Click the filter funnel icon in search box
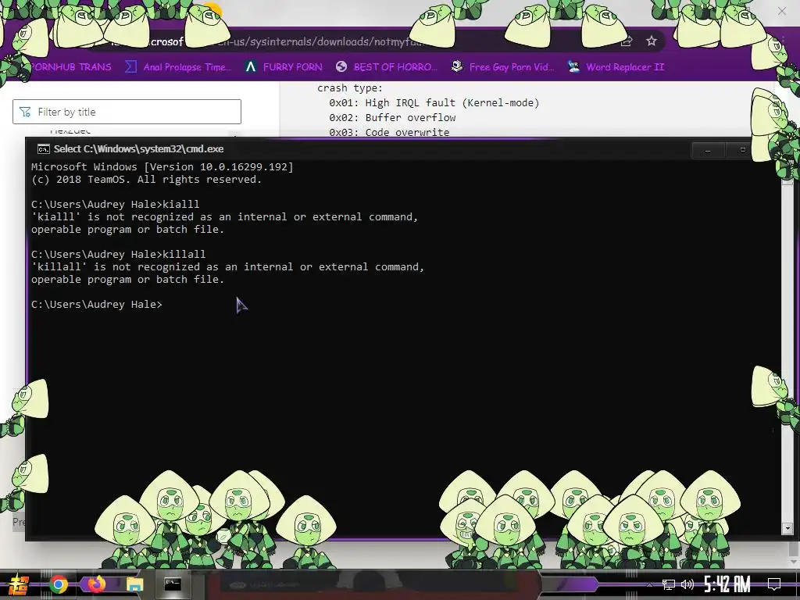Viewport: 800px width, 600px height. [x=24, y=112]
